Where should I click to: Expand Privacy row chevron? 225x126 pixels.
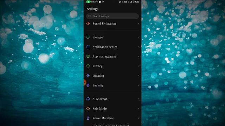click(x=138, y=66)
